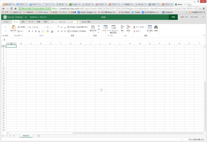Viewport: 207px width, 142px height.
Task: Click the Undo arrow icon
Action: (x=5, y=27)
